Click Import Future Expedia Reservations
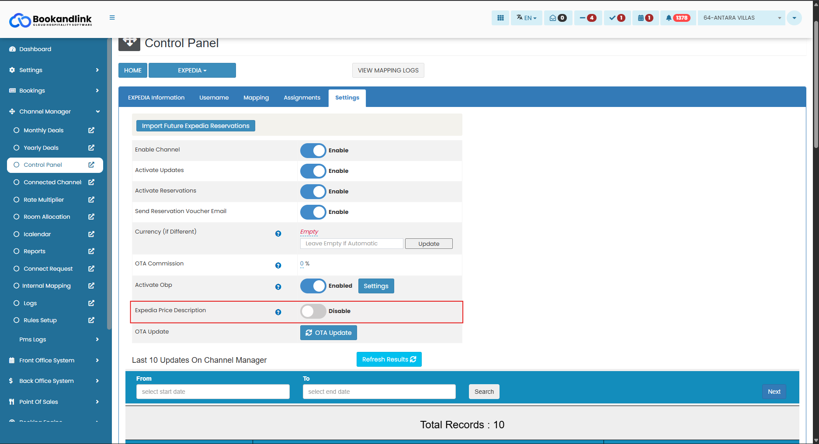Image resolution: width=819 pixels, height=444 pixels. [196, 126]
